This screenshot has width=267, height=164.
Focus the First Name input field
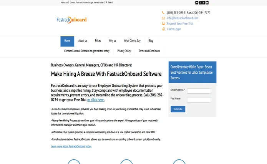pos(199,100)
